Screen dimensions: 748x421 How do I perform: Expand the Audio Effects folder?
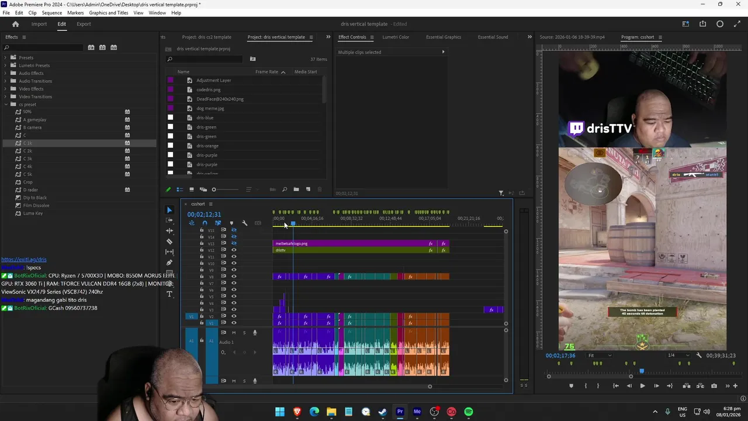(x=5, y=73)
